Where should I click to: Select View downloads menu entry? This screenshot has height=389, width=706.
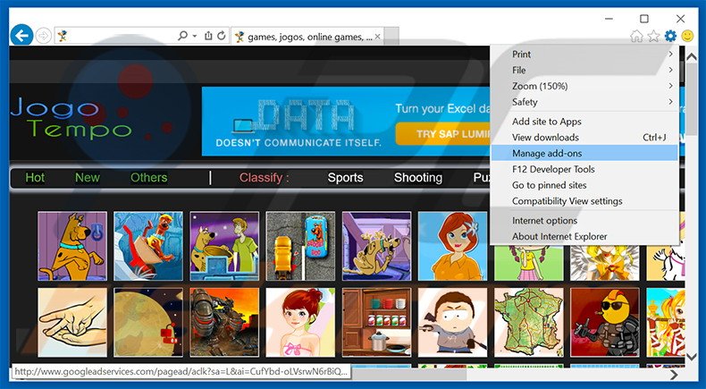[x=584, y=138]
